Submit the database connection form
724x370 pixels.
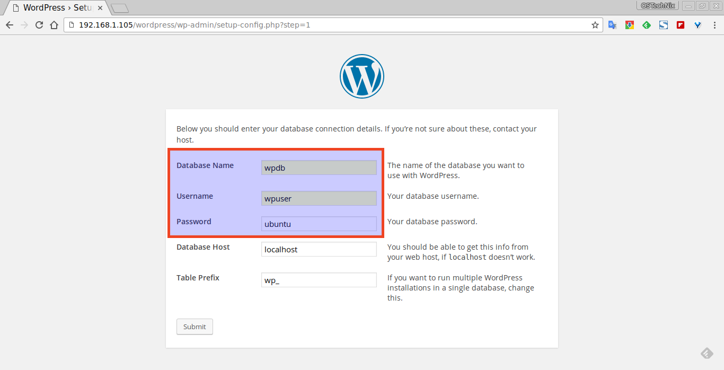tap(195, 327)
